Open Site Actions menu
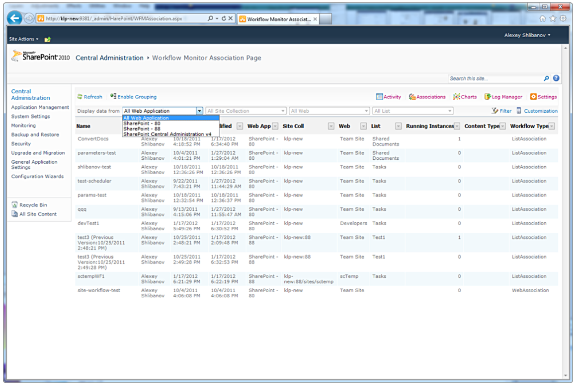This screenshot has width=576, height=388. tap(23, 39)
